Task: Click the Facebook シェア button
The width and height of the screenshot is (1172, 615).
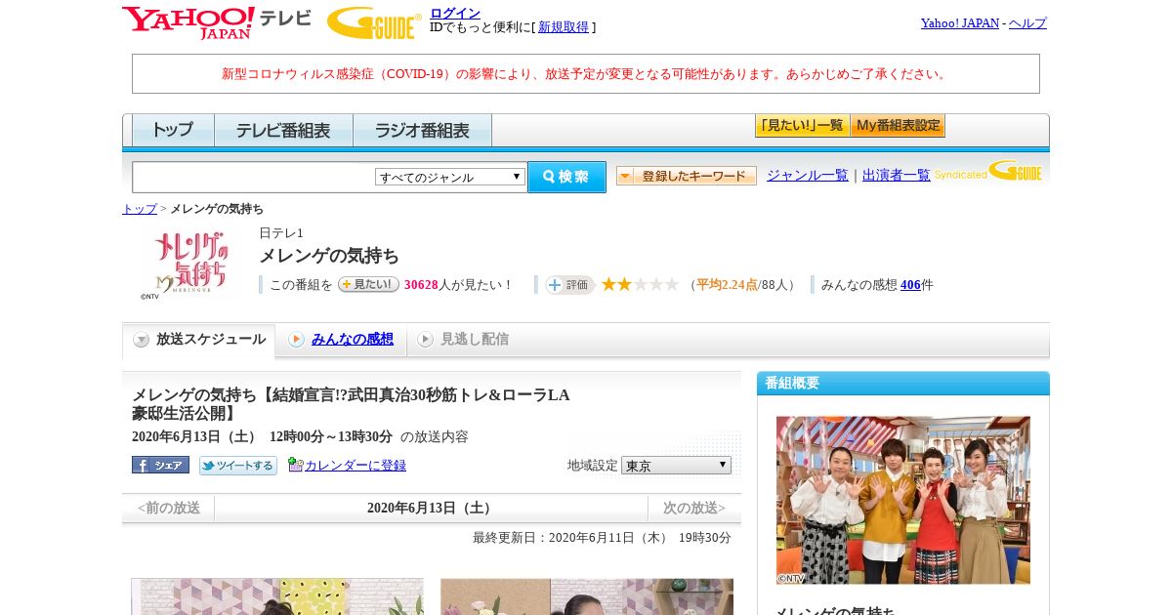Action: point(160,465)
